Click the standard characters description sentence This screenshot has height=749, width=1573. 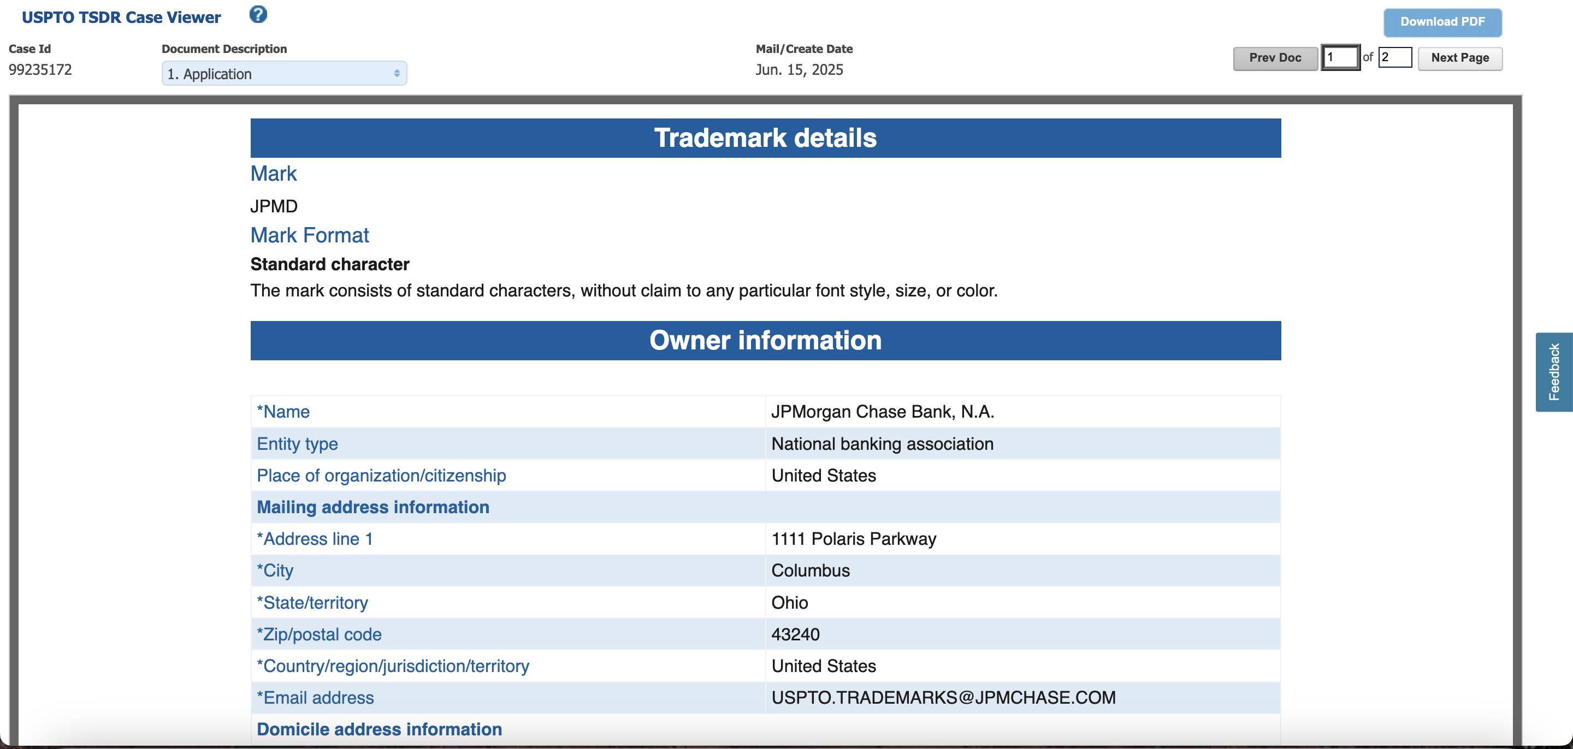pyautogui.click(x=624, y=290)
